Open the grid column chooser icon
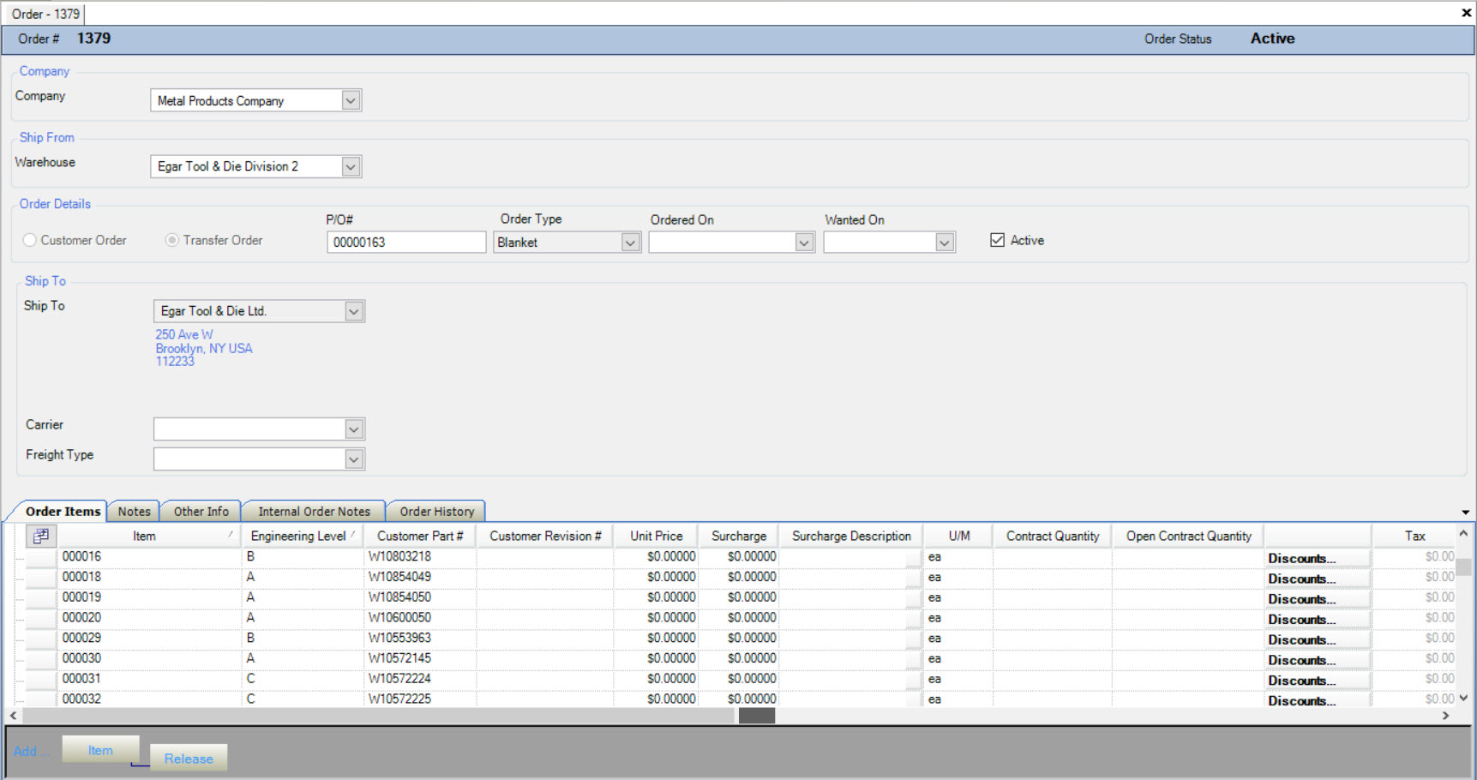This screenshot has height=780, width=1477. (40, 536)
